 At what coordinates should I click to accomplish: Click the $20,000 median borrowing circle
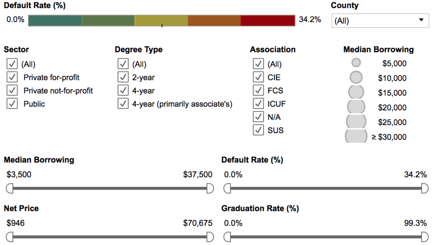[x=356, y=107]
